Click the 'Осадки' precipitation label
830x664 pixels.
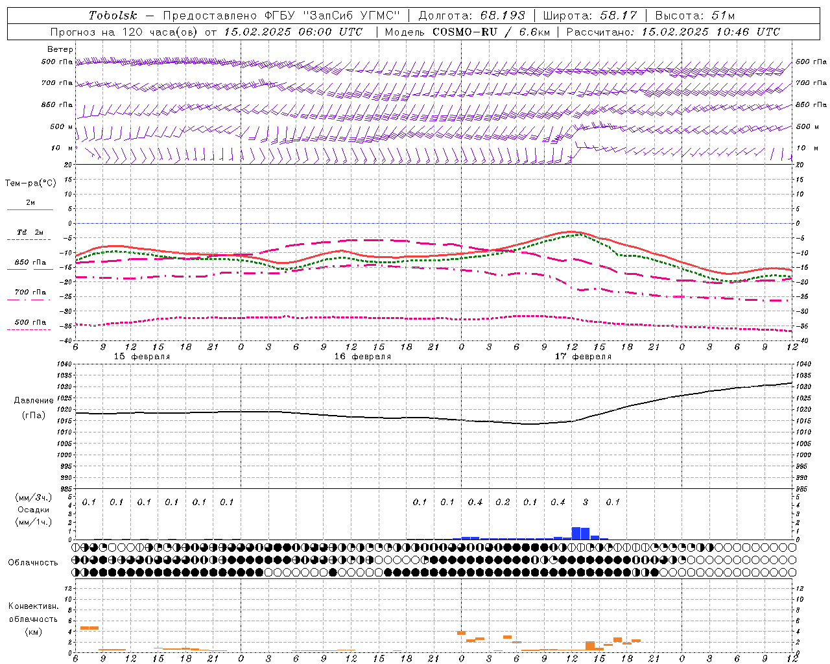click(x=33, y=510)
